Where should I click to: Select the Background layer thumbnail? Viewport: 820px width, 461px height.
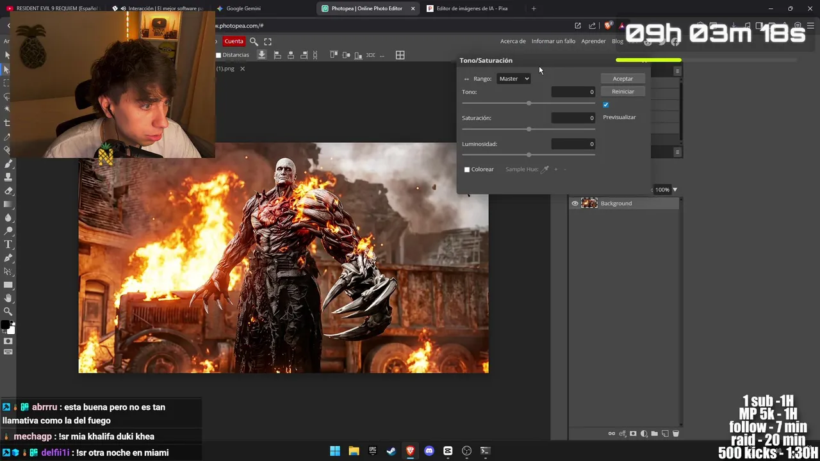coord(589,204)
